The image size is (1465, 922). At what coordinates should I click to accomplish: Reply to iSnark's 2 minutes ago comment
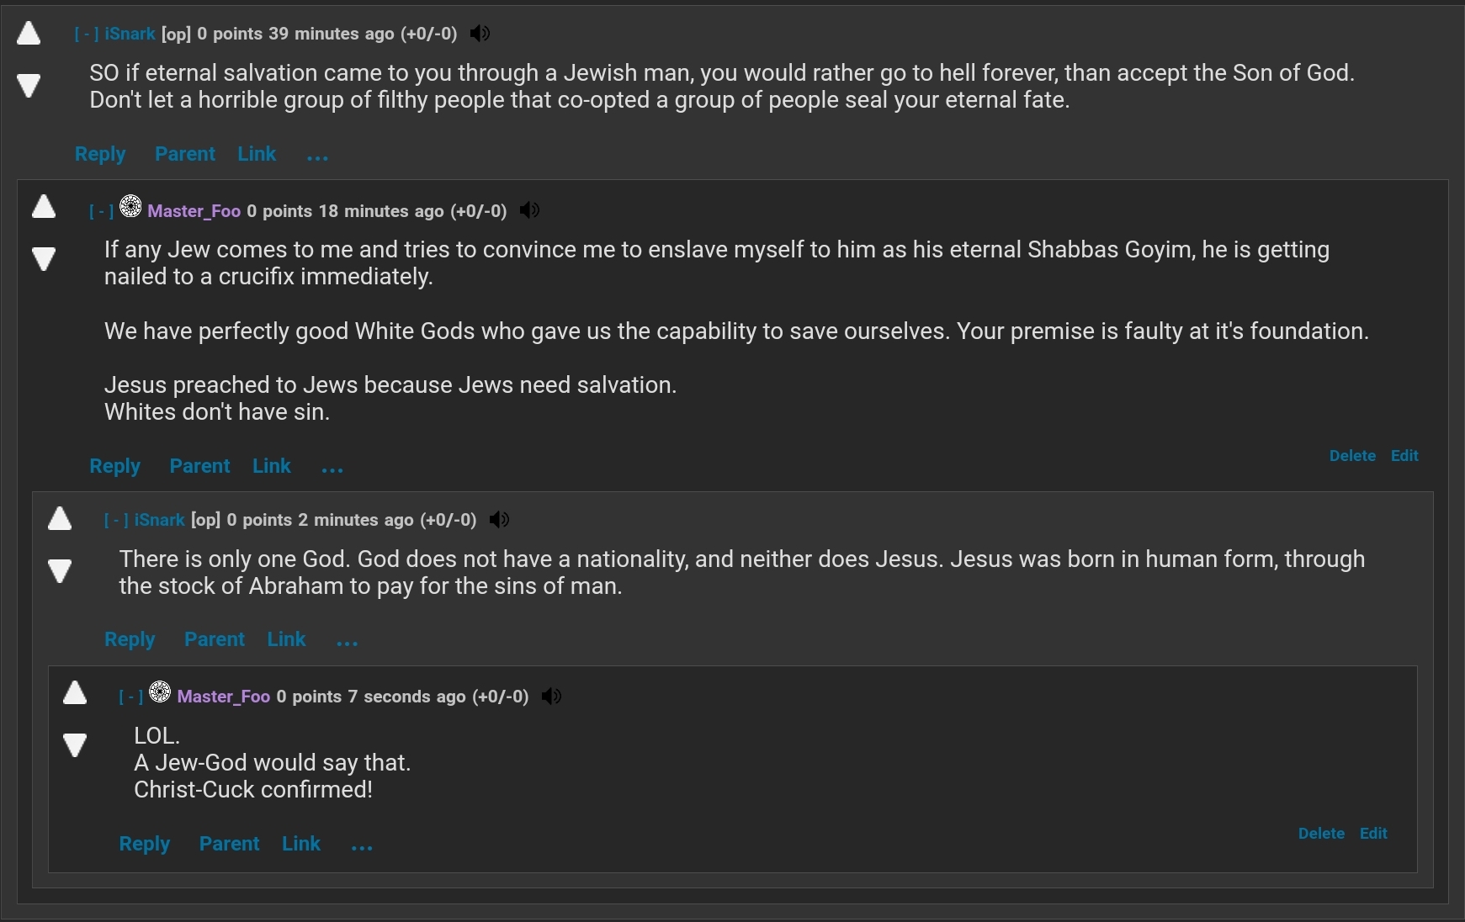130,639
